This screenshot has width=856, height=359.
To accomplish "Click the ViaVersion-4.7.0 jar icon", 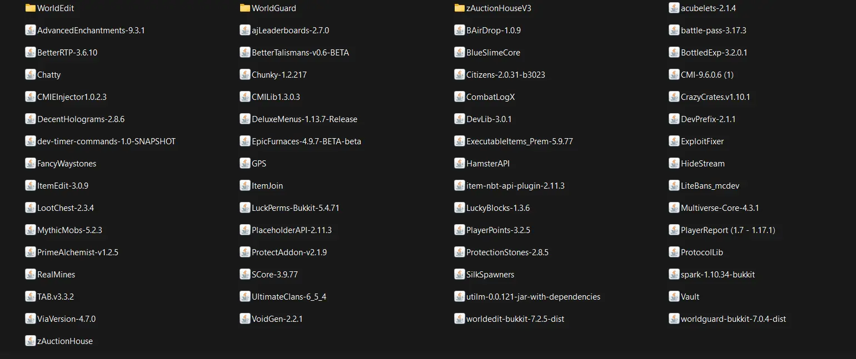I will pyautogui.click(x=31, y=318).
